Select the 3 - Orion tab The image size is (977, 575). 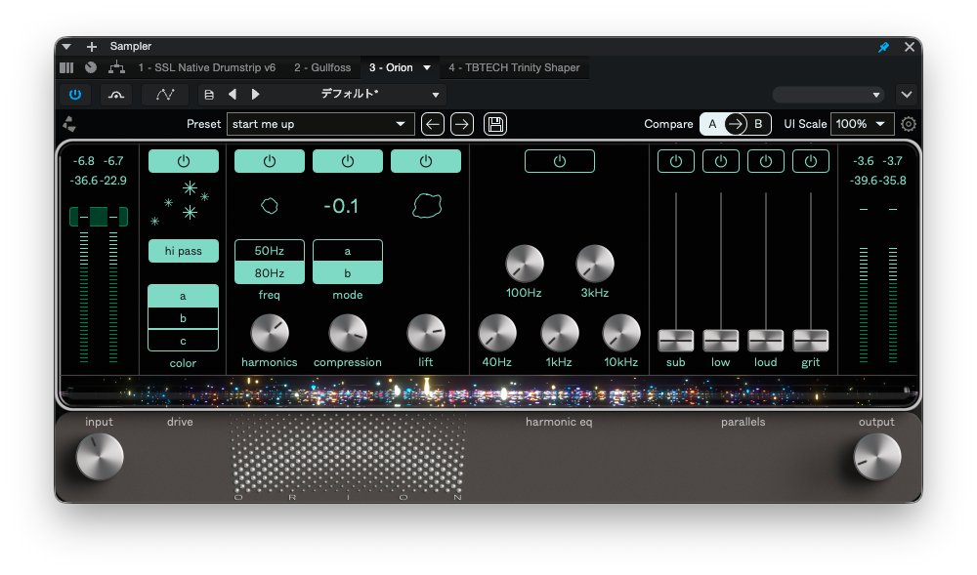click(391, 67)
